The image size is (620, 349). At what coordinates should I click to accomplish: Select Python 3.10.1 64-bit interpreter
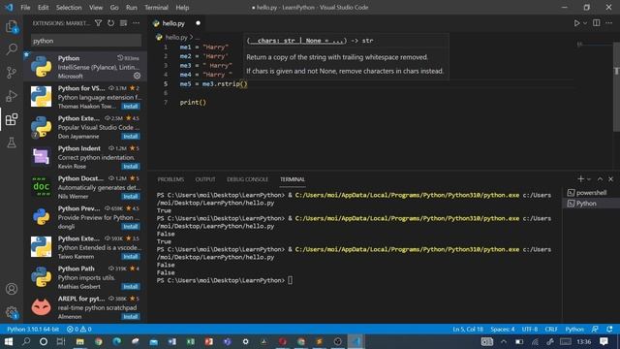click(33, 330)
